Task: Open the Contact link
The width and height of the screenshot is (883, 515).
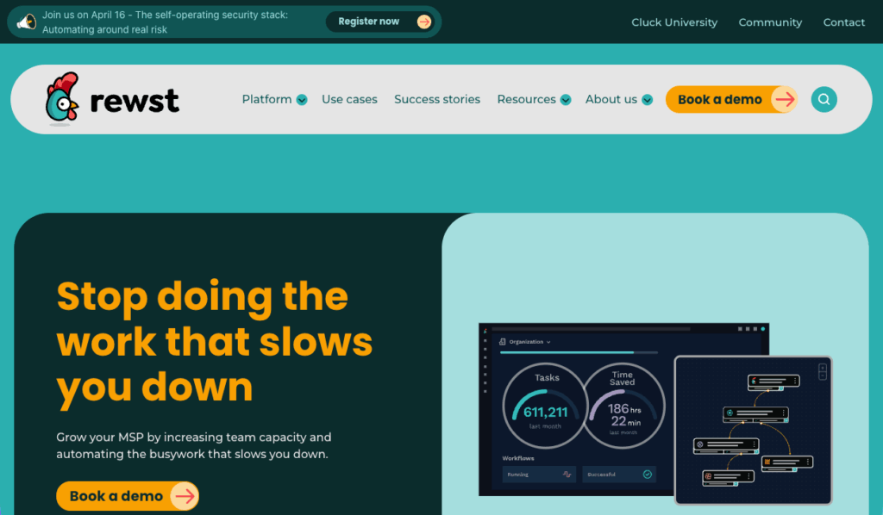Action: 843,22
